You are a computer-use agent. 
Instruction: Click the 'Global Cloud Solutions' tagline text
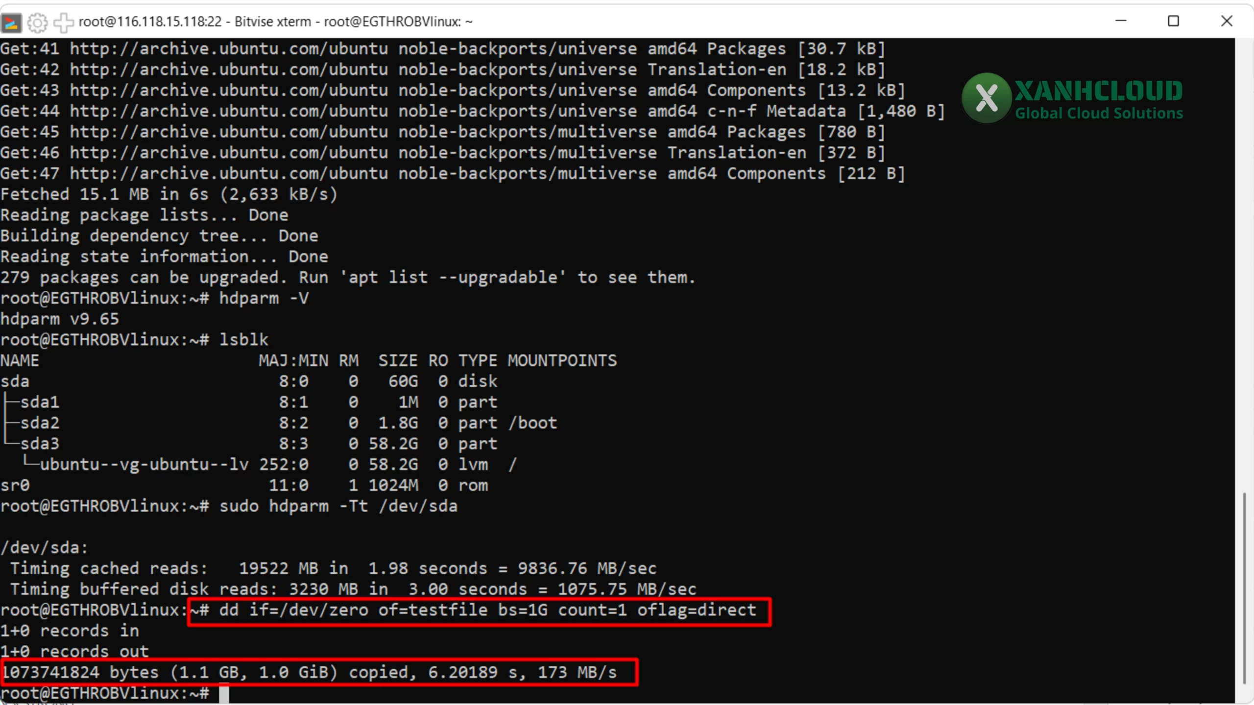point(1099,113)
